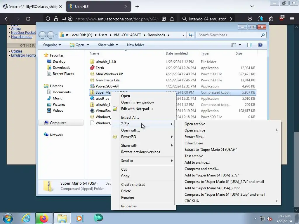Viewport: 299px width, 224px height.
Task: Click search magnifier in Search Downloads box
Action: (x=263, y=35)
